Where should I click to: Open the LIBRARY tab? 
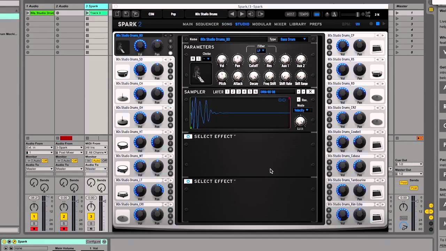[298, 24]
